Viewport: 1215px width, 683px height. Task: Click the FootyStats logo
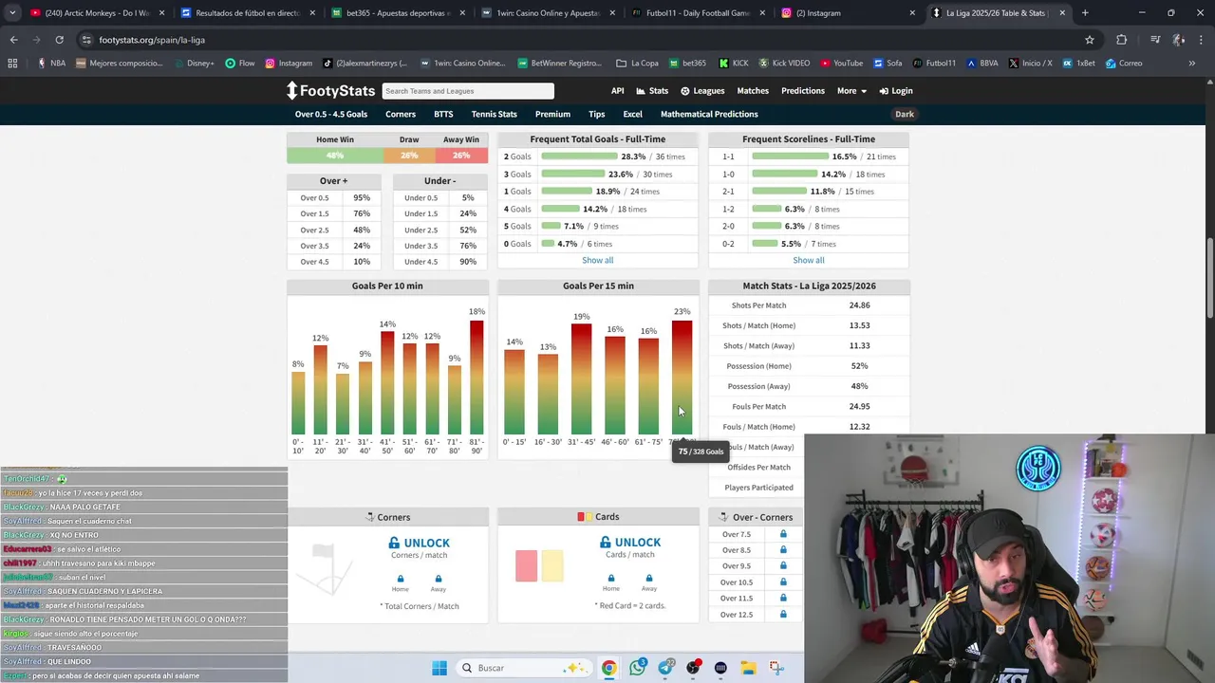point(330,91)
